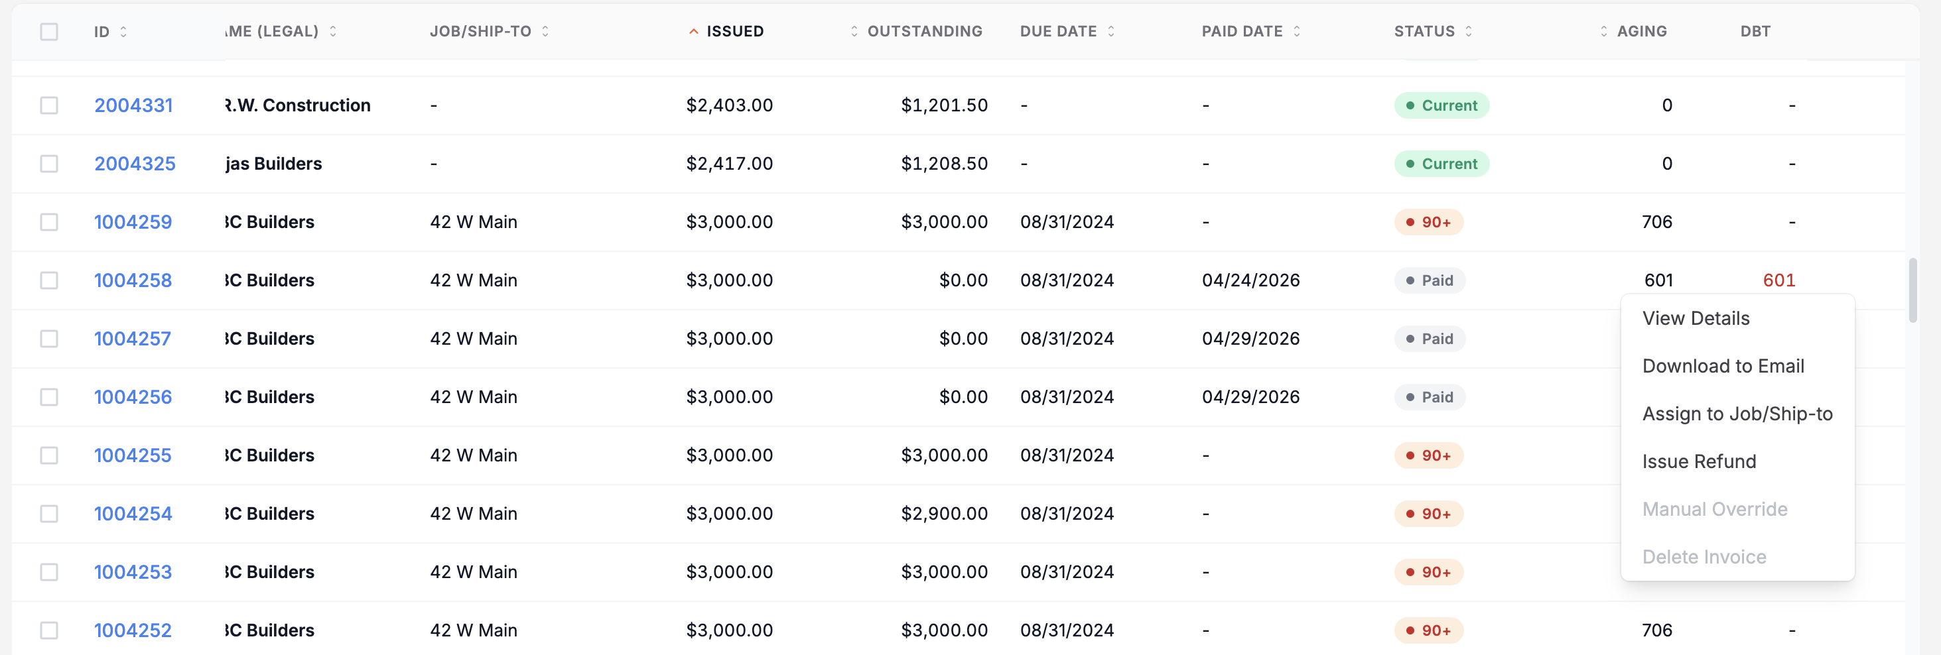Choose Assign to Job/Ship-to option
The height and width of the screenshot is (655, 1941).
point(1737,413)
